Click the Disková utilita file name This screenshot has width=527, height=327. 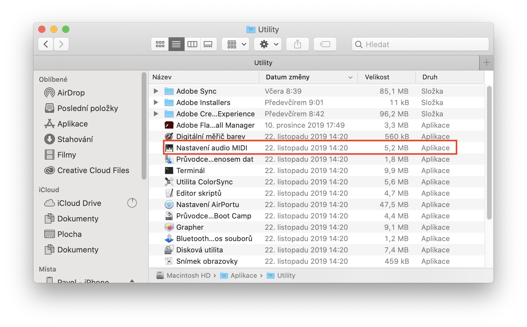click(x=200, y=250)
